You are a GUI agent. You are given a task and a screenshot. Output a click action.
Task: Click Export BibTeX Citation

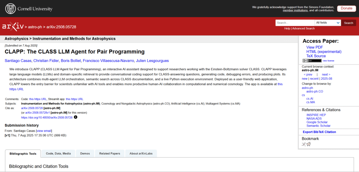(319, 132)
